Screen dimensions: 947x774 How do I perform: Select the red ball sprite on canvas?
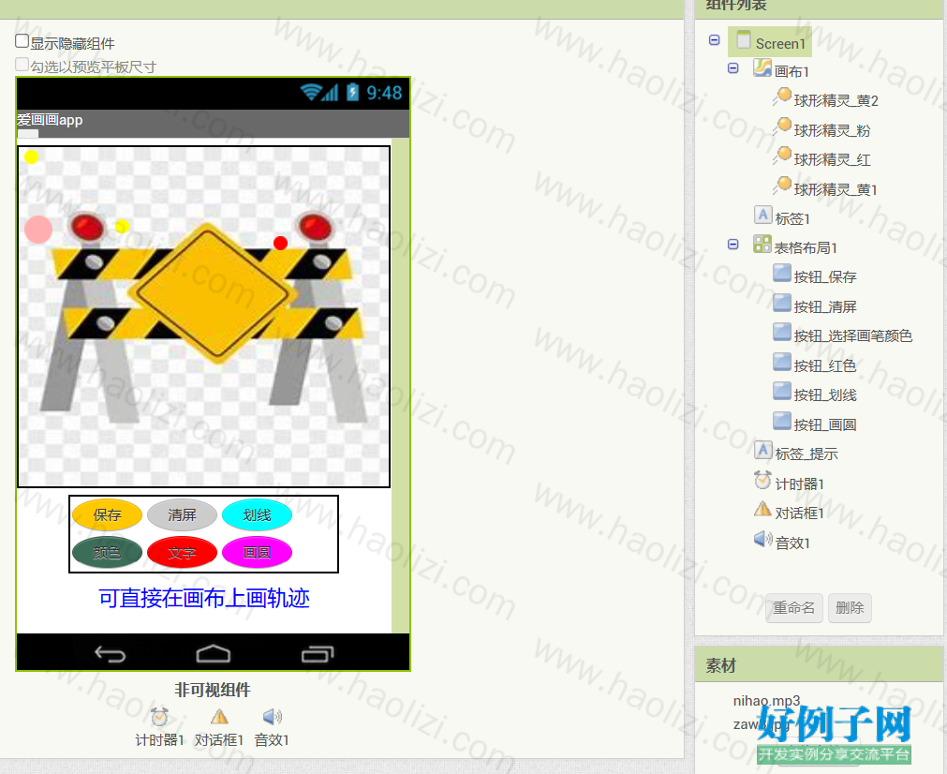pyautogui.click(x=280, y=243)
